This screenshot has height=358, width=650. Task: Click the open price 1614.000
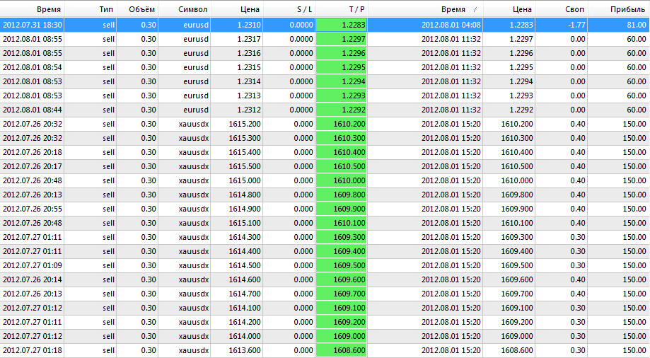click(x=245, y=336)
